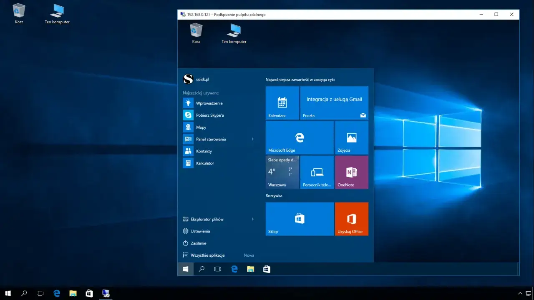Launch Edge from the host taskbar
534x300 pixels.
click(56, 293)
